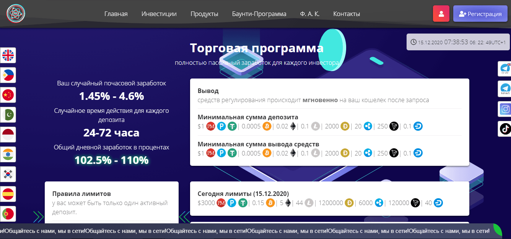Click the Регистрация button
This screenshot has height=239, width=511.
click(480, 14)
